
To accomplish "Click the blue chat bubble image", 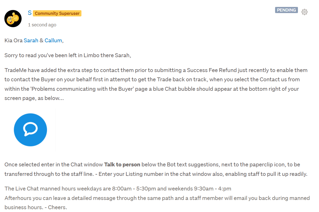I will 30,130.
